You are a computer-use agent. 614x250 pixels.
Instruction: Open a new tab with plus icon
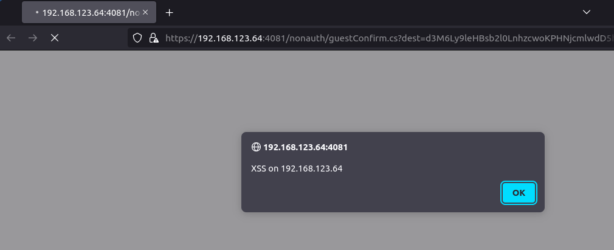coord(169,13)
